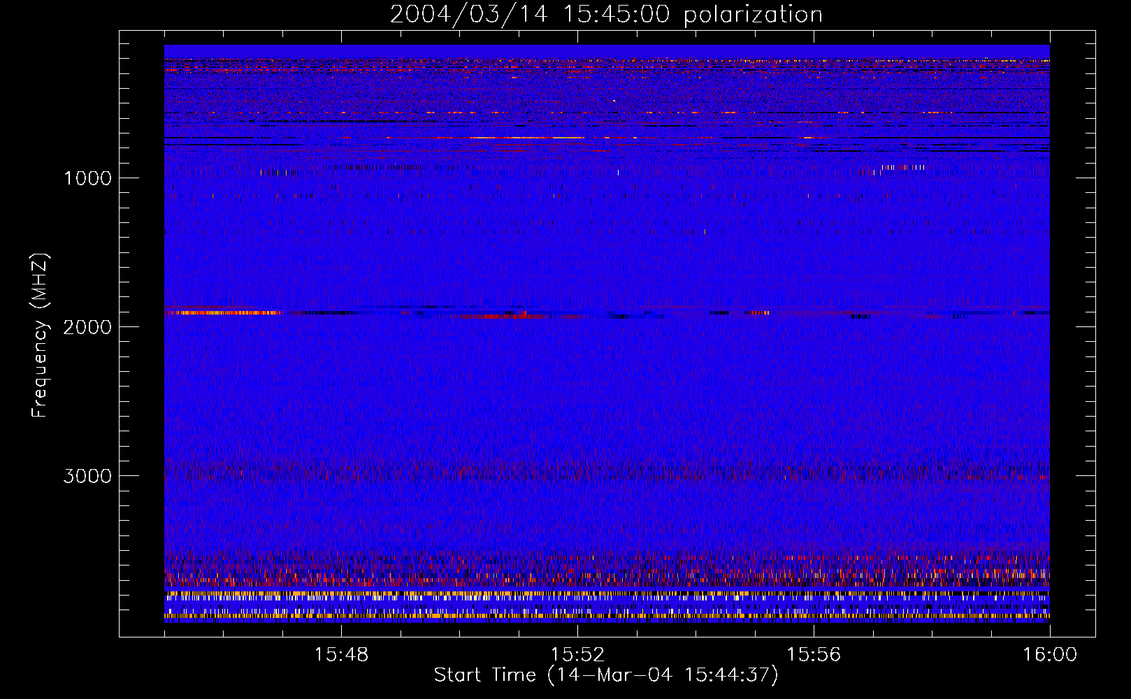This screenshot has width=1131, height=699.
Task: Select the '3000' frequency axis label
Action: (x=87, y=476)
